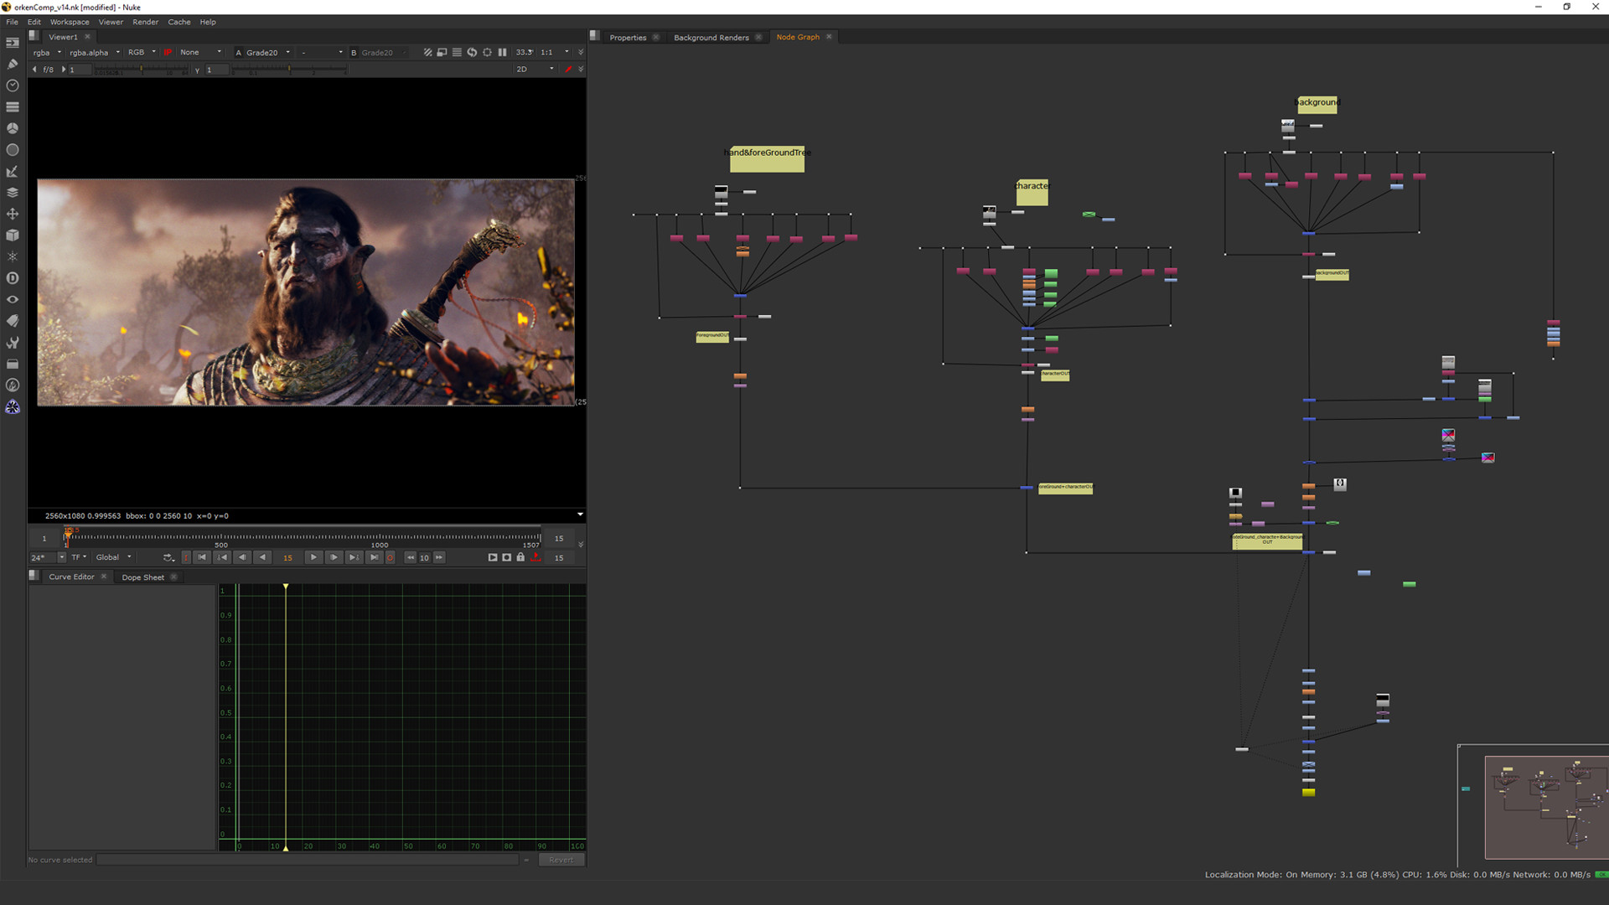Open the Merge nodes layers icon
The height and width of the screenshot is (905, 1609).
13,193
